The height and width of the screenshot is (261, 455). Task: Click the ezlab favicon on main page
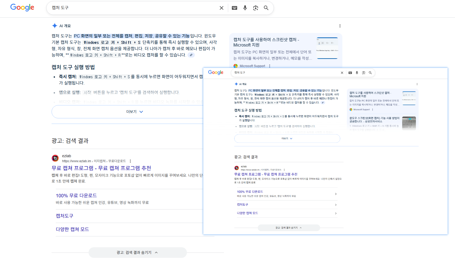click(55, 158)
